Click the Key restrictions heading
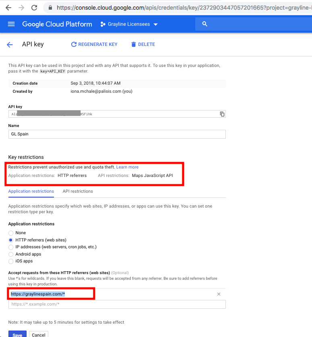The width and height of the screenshot is (312, 337). coord(26,157)
